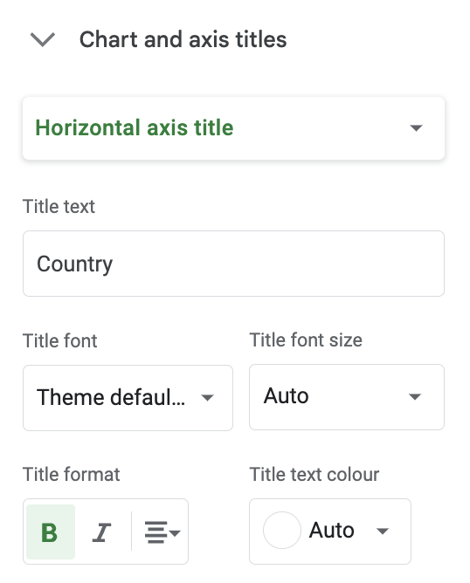The height and width of the screenshot is (583, 470).
Task: Click the Country title text field
Action: click(233, 264)
